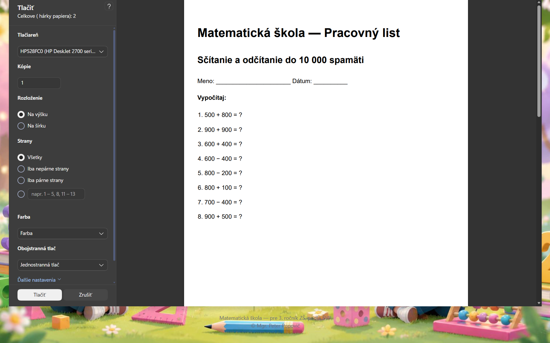
Task: Click problem '3. 600 + 400 = ?'
Action: point(220,144)
